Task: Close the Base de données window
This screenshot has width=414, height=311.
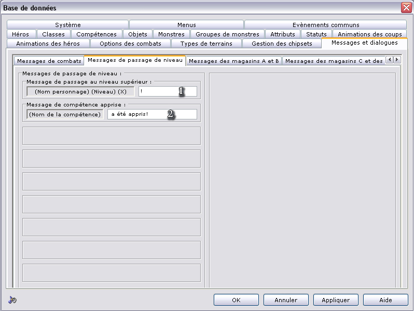Action: click(406, 8)
